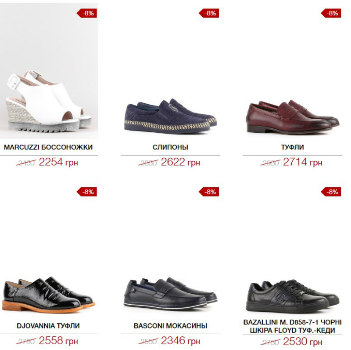
Task: Click the -8% badge above Bazallini sneakers
Action: pyautogui.click(x=331, y=192)
